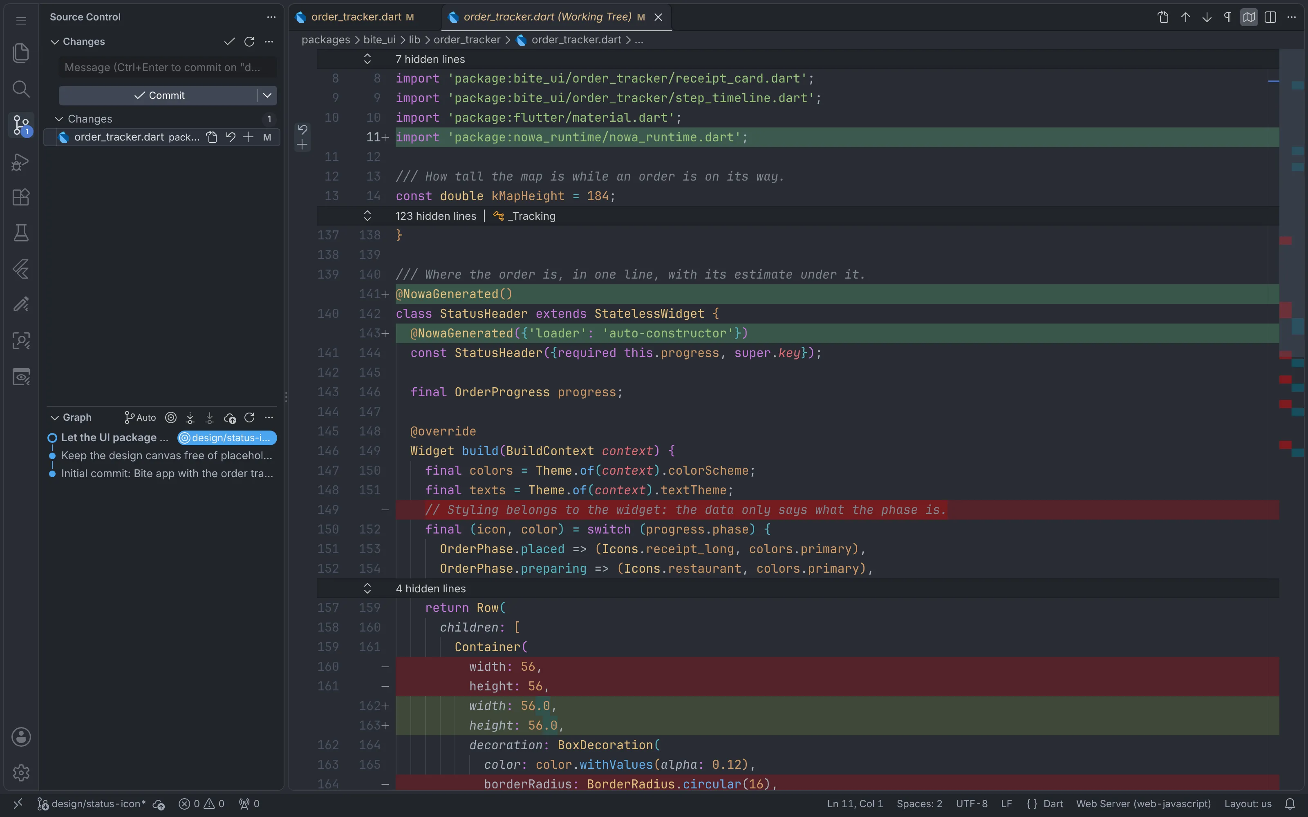Open the Accounts menu icon
This screenshot has height=817, width=1308.
[x=21, y=737]
